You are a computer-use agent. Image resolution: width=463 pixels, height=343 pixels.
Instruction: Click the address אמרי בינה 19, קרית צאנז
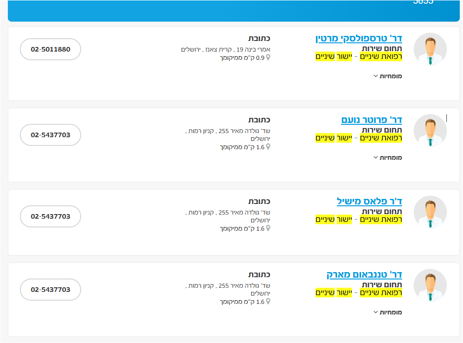pyautogui.click(x=226, y=50)
